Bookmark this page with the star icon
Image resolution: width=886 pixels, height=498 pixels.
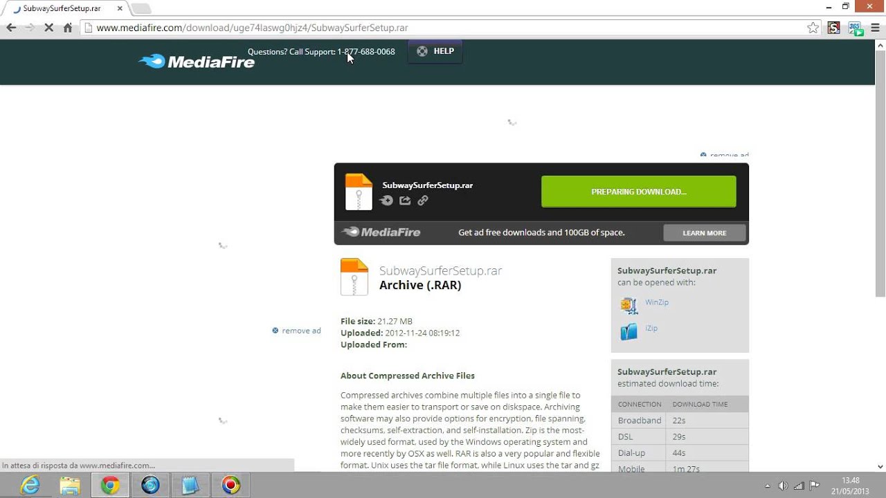(813, 28)
